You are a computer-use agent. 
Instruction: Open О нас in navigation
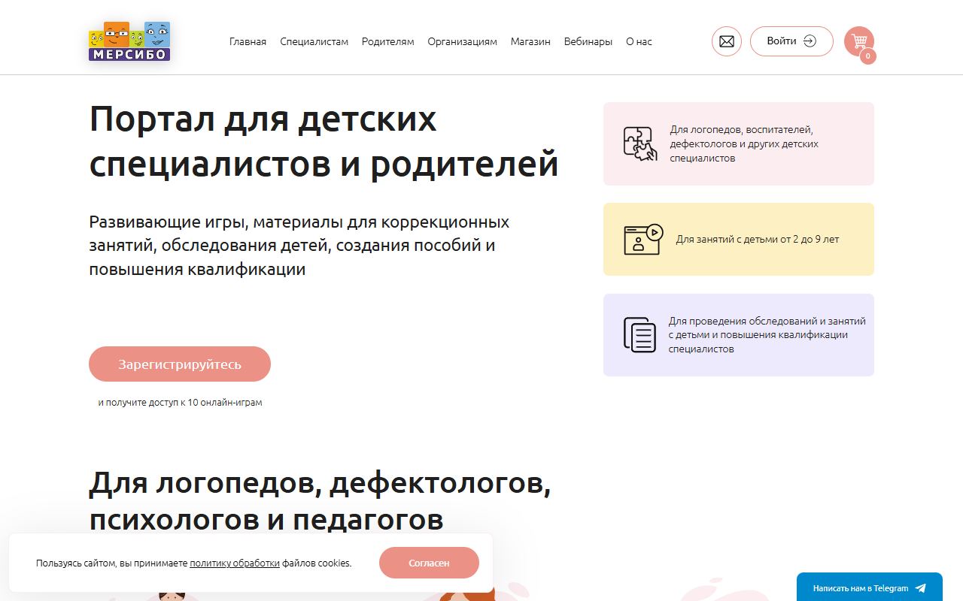(639, 41)
